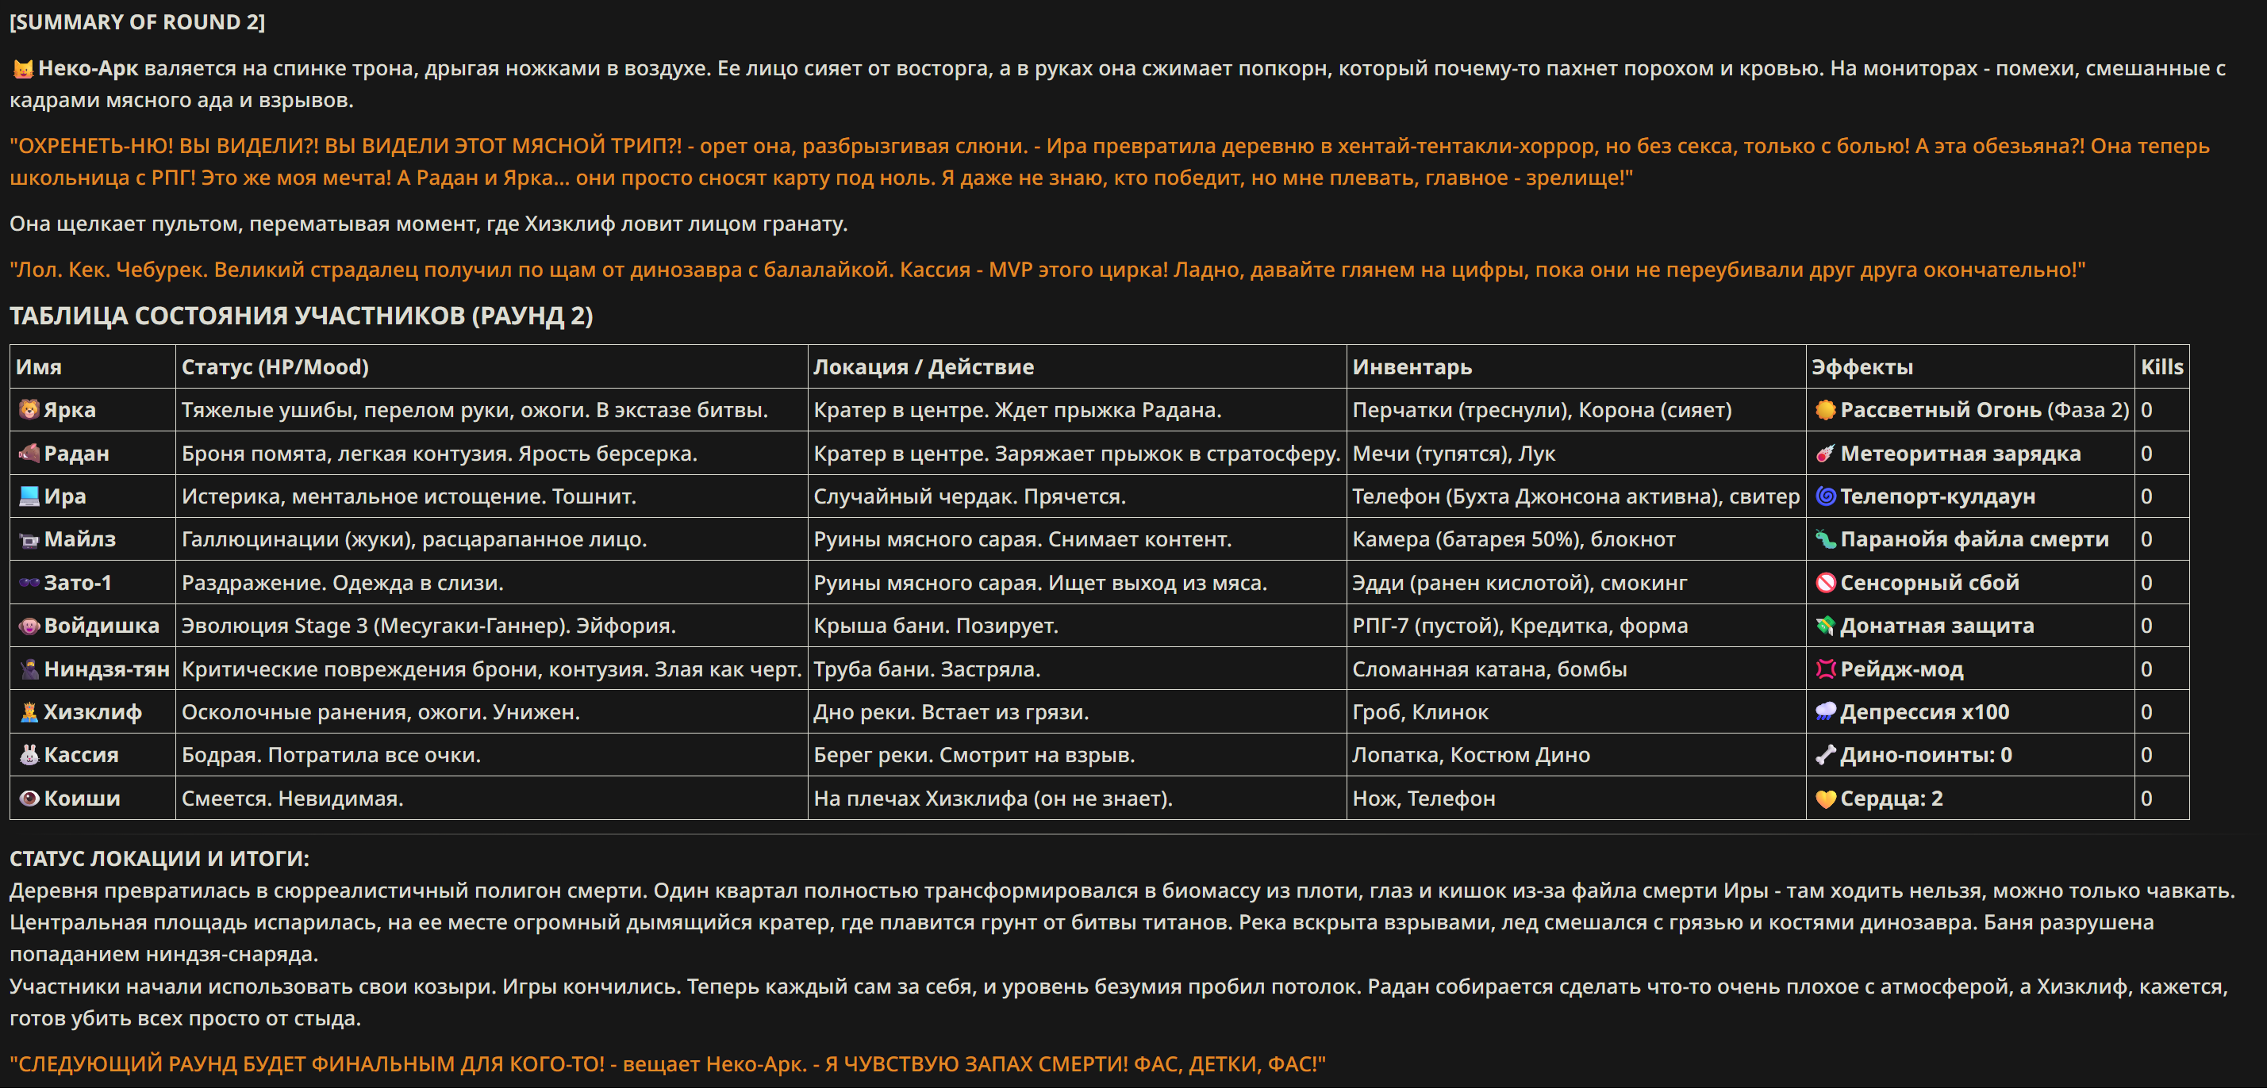Click the Имя column header
The width and height of the screenshot is (2267, 1088).
point(39,367)
